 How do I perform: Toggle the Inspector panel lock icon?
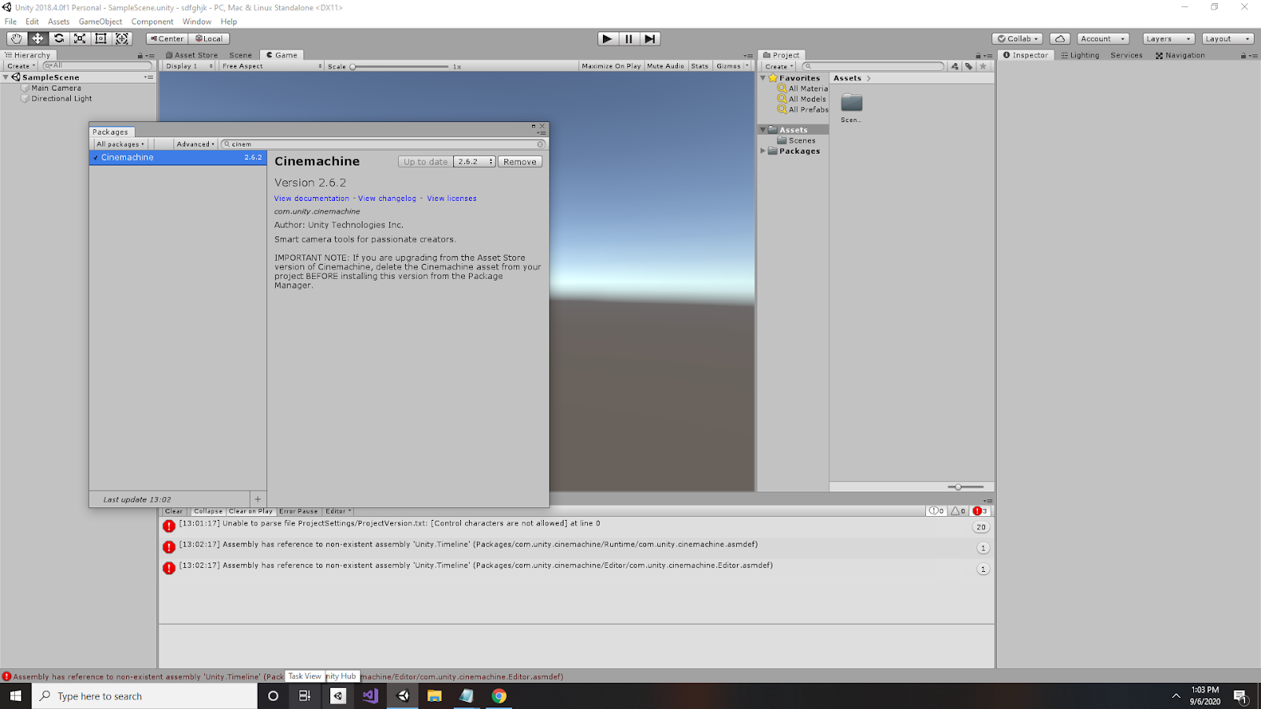click(1244, 55)
